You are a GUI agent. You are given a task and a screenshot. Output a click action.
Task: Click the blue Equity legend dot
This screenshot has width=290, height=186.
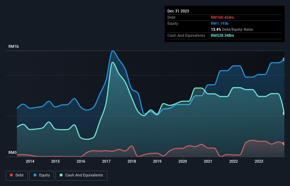(35, 175)
